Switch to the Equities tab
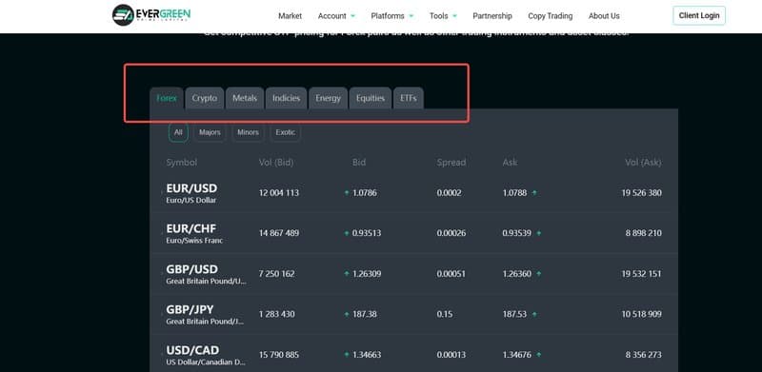This screenshot has height=372, width=762. click(371, 98)
